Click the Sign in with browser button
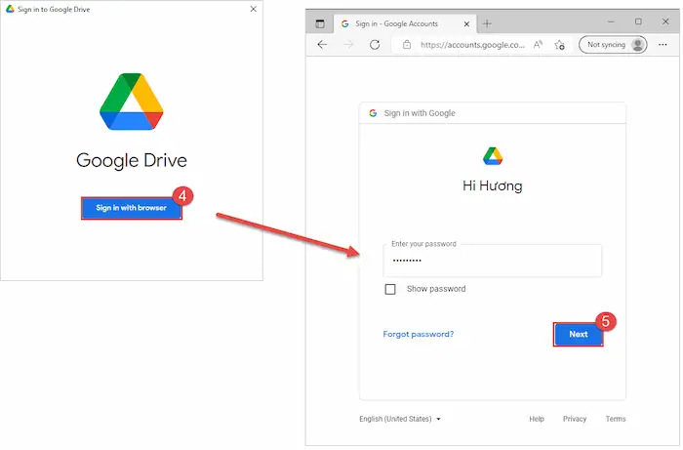The image size is (683, 450). 131,208
